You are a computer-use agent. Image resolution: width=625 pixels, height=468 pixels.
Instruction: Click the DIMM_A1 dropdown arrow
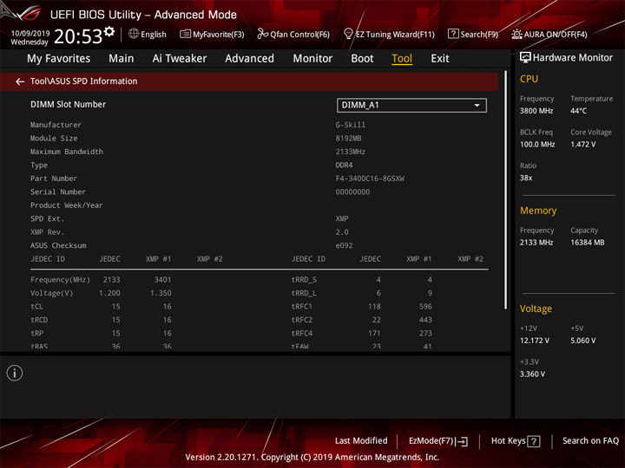click(477, 106)
